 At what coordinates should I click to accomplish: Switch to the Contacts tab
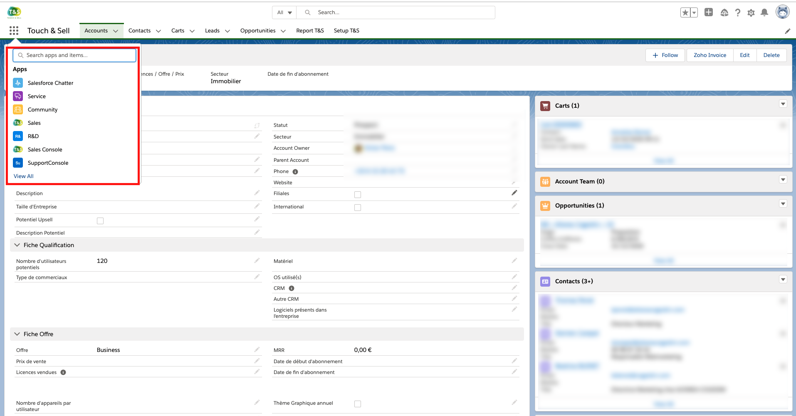(x=139, y=31)
